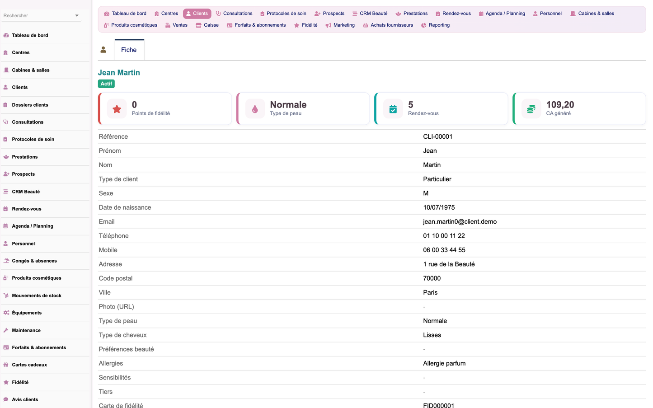Click the Tableau de bord sidebar icon
This screenshot has width=653, height=408.
pos(6,35)
